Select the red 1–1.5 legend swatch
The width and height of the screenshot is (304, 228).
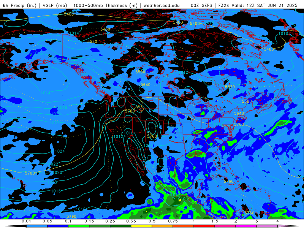pos(204,226)
